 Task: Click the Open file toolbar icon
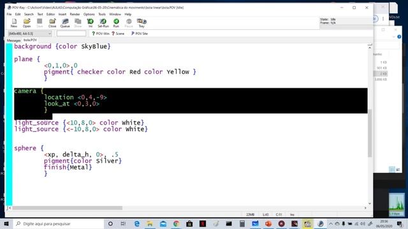[27, 23]
